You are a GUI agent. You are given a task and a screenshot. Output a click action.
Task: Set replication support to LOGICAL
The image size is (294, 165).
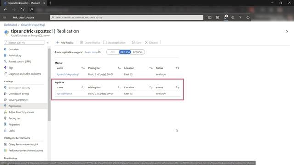click(138, 52)
